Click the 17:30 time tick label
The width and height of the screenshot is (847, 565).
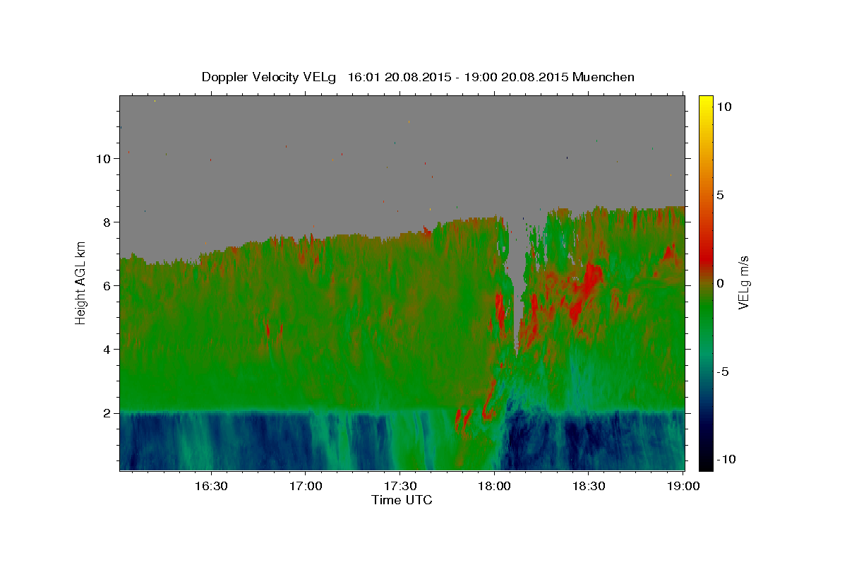tap(400, 487)
